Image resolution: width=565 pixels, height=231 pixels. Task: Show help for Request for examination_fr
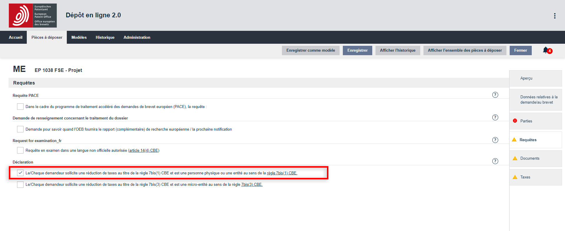(495, 140)
